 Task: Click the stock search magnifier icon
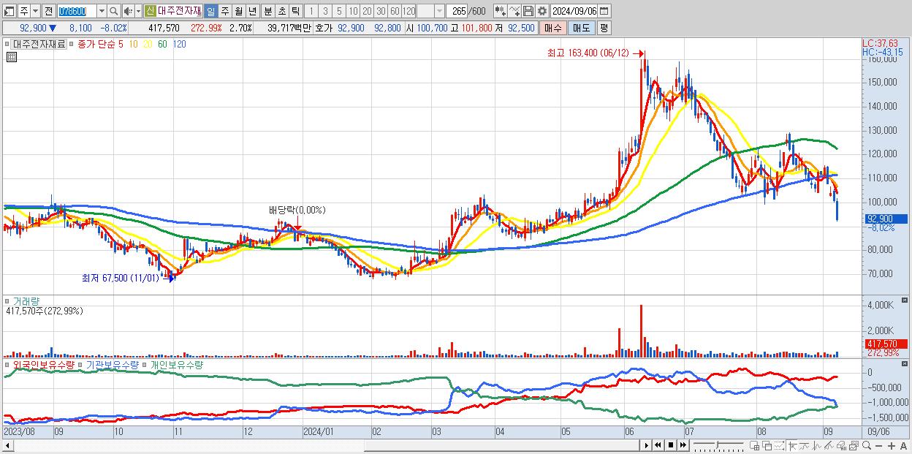click(x=114, y=12)
